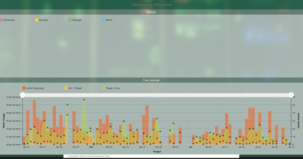Image resolution: width=303 pixels, height=159 pixels.
Task: Click the Dec 12 date label
Action: pos(126,147)
